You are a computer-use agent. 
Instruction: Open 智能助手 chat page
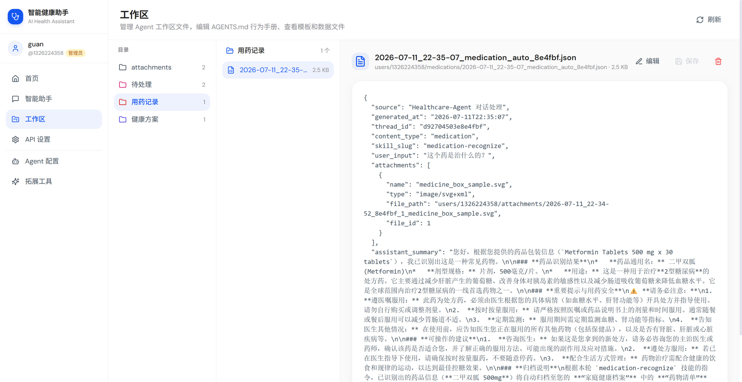(x=54, y=99)
